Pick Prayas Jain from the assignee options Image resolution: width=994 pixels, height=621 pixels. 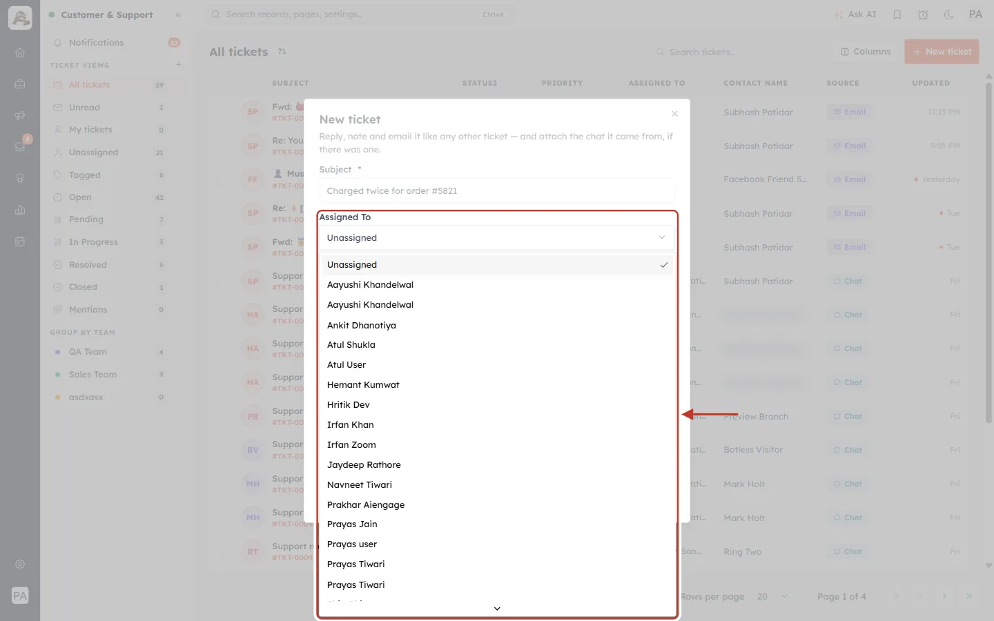497,524
